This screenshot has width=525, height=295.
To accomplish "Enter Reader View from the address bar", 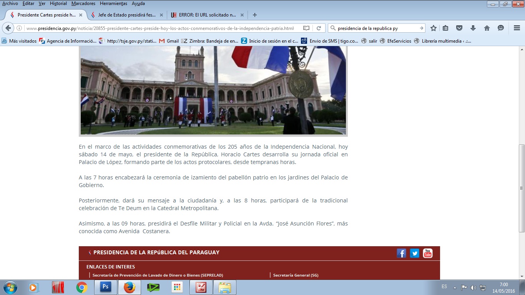I will 306,28.
